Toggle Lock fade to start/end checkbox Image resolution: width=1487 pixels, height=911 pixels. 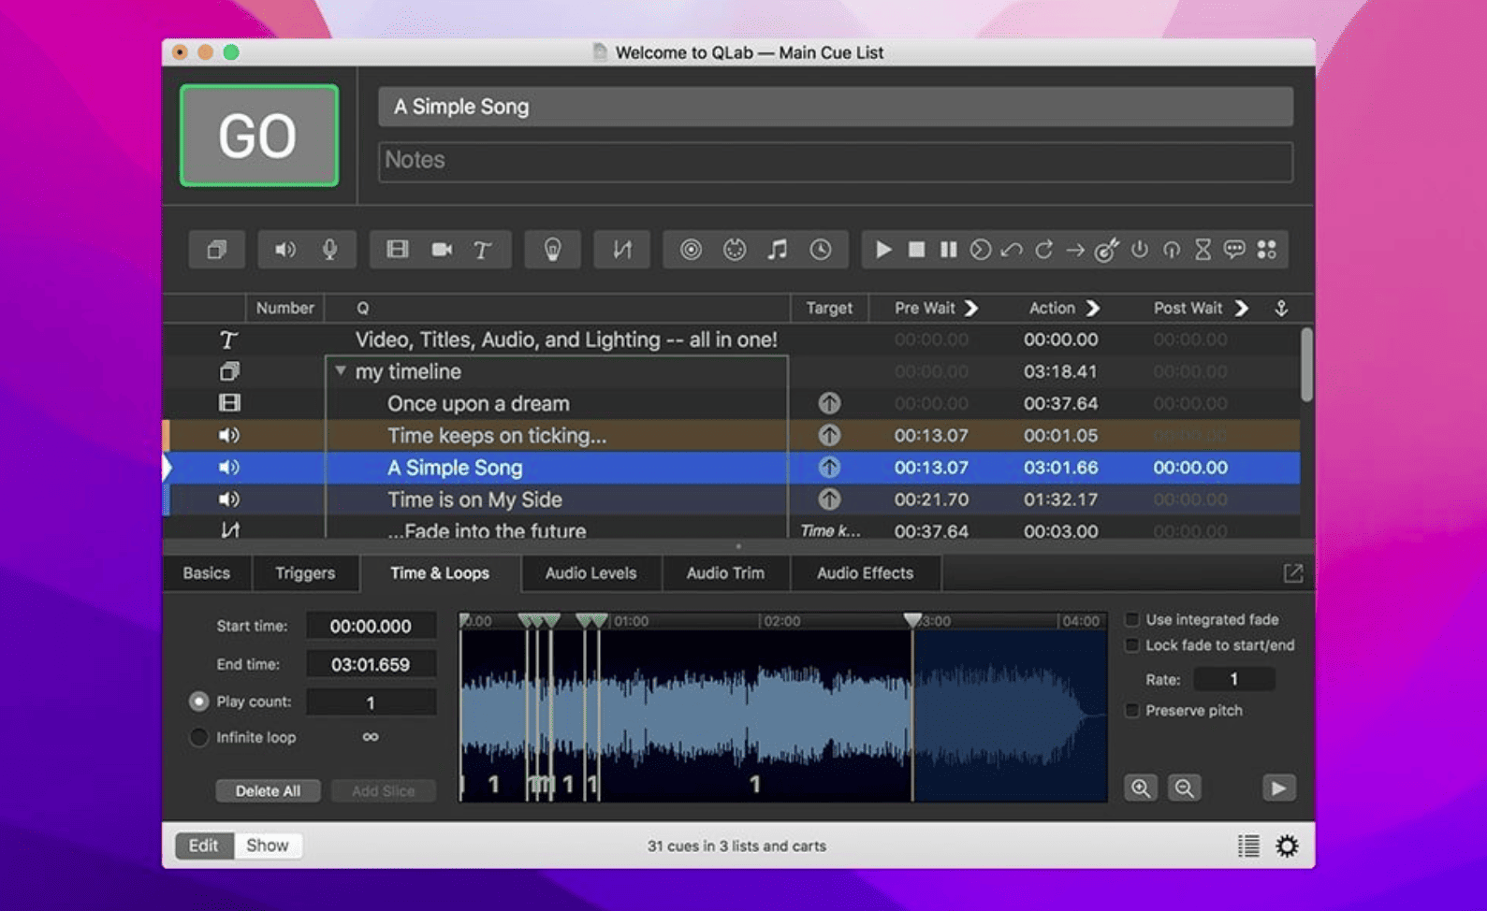pyautogui.click(x=1132, y=645)
